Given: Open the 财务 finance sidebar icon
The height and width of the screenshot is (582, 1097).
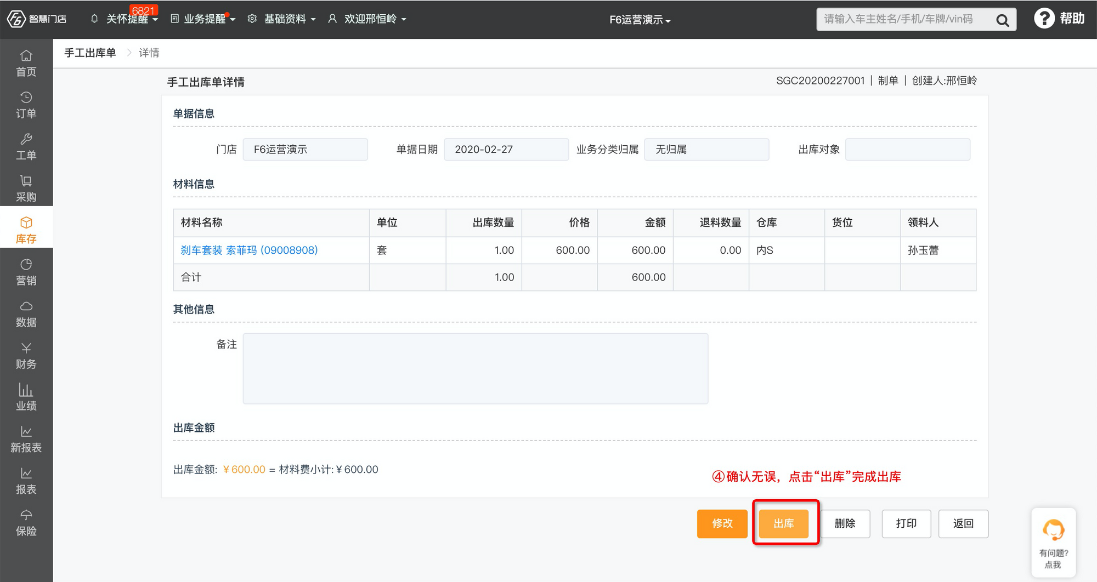Looking at the screenshot, I should 26,347.
